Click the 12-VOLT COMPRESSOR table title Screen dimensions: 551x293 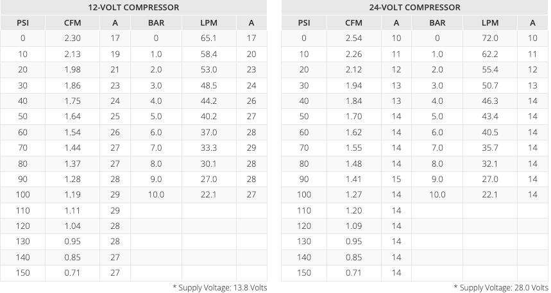coord(133,8)
